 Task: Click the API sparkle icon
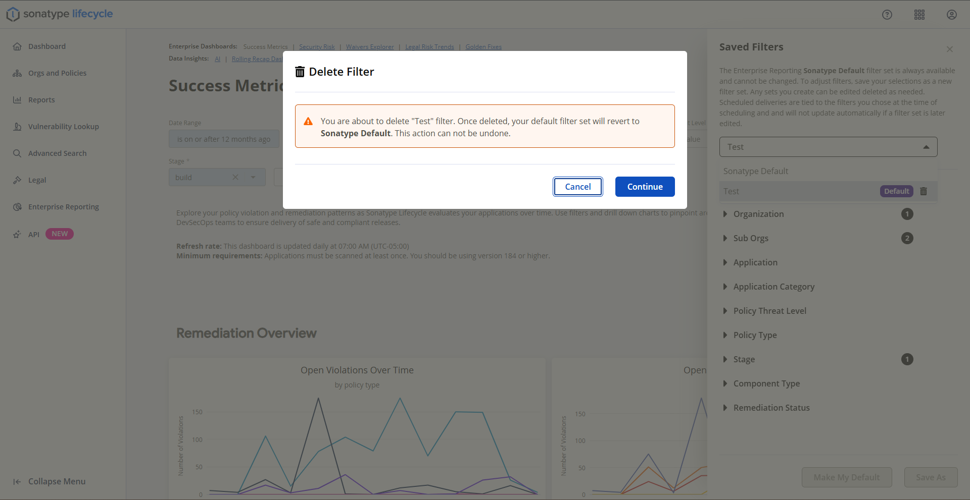point(17,234)
